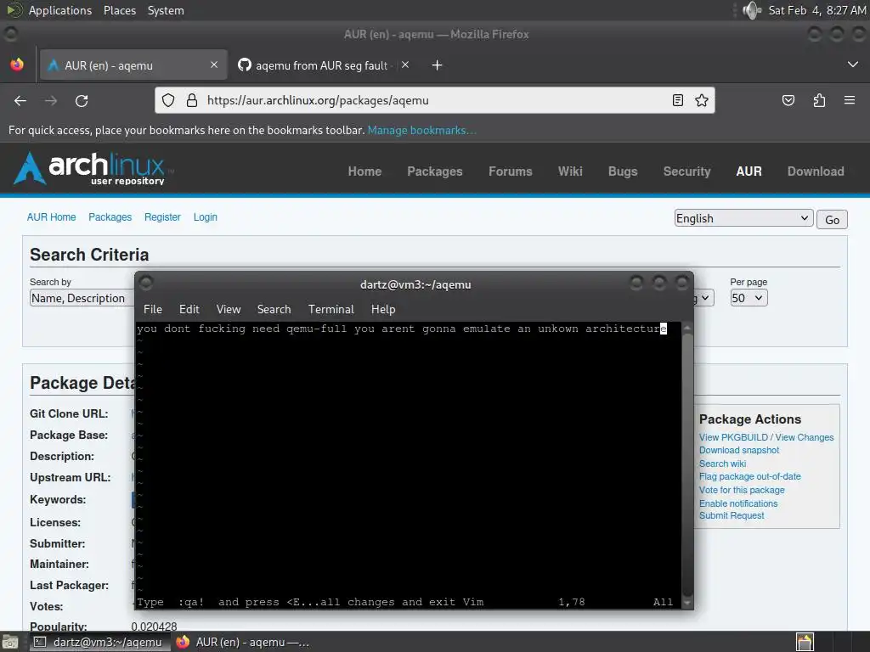Open the terminal Edit menu
This screenshot has height=652, width=870.
[189, 309]
